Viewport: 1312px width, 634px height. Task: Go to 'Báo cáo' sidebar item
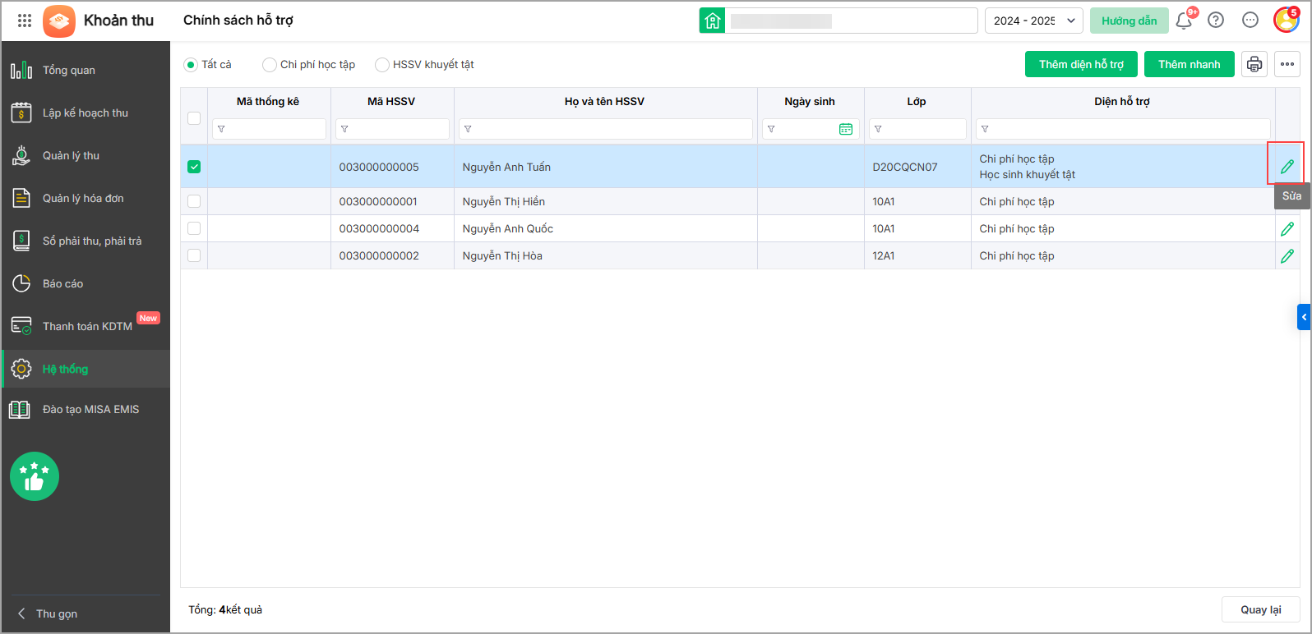63,283
